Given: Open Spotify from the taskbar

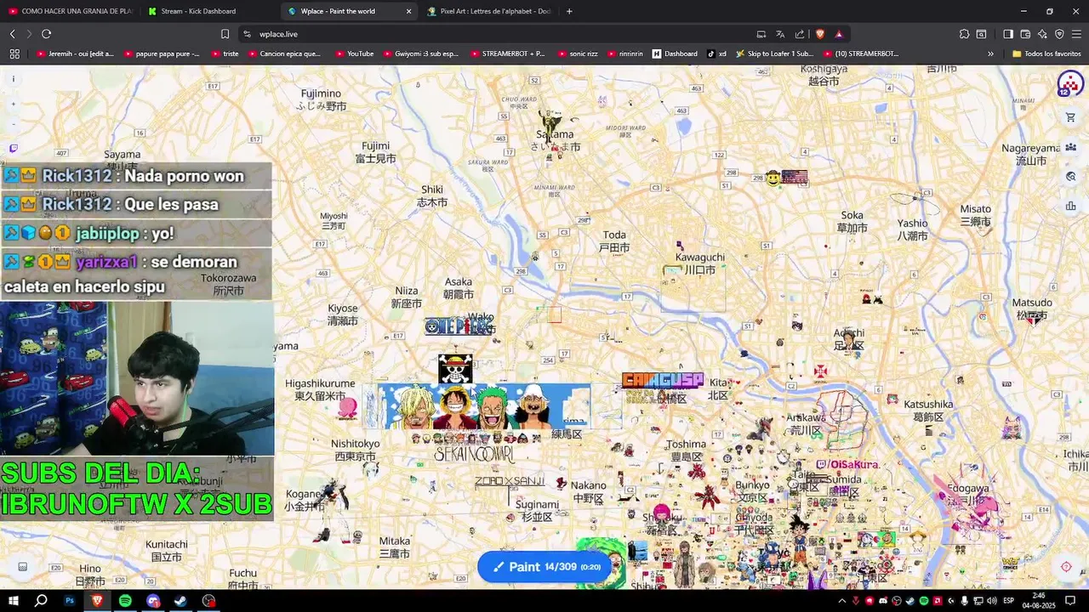Looking at the screenshot, I should [125, 601].
